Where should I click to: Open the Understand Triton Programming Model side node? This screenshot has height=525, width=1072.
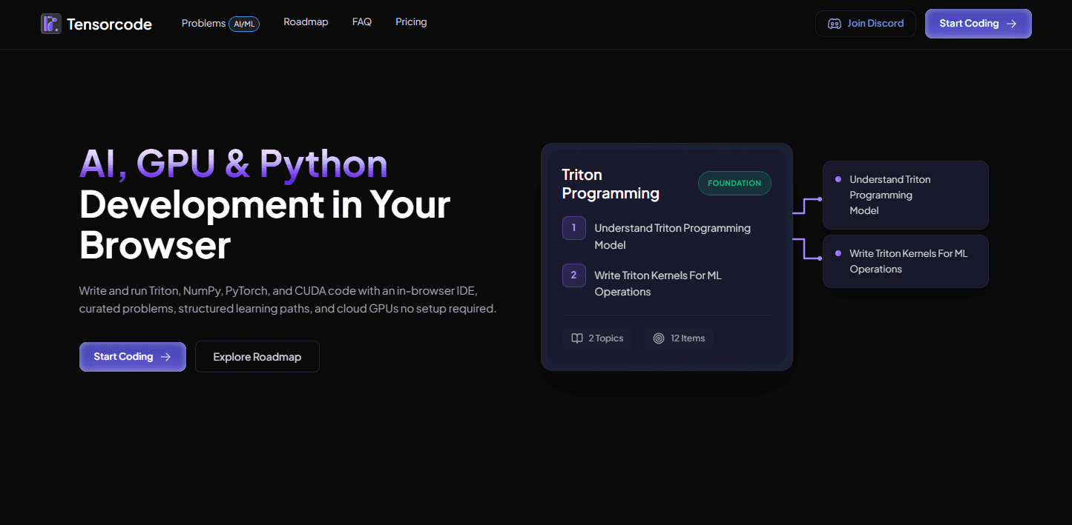(905, 195)
